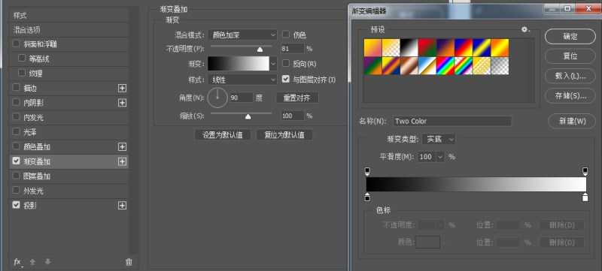
Task: Uncheck 与图层对齐(I) checkbox
Action: coord(285,80)
